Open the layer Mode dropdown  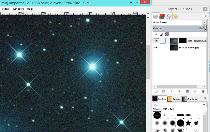(x=204, y=22)
